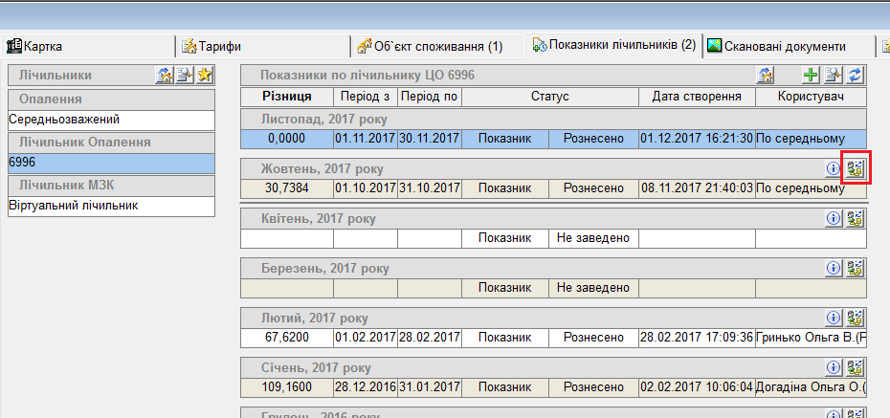Click the Дата створення column header
Screen dimensions: 890x418
[697, 97]
